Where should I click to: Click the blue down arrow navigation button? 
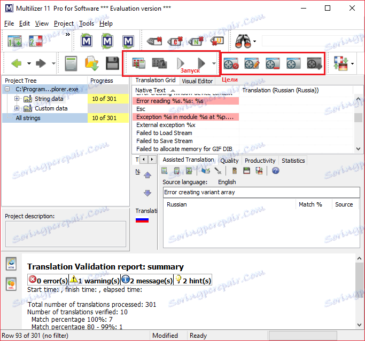tap(147, 193)
